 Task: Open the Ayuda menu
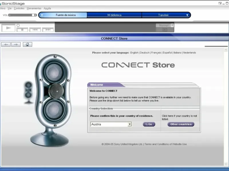tap(47, 9)
